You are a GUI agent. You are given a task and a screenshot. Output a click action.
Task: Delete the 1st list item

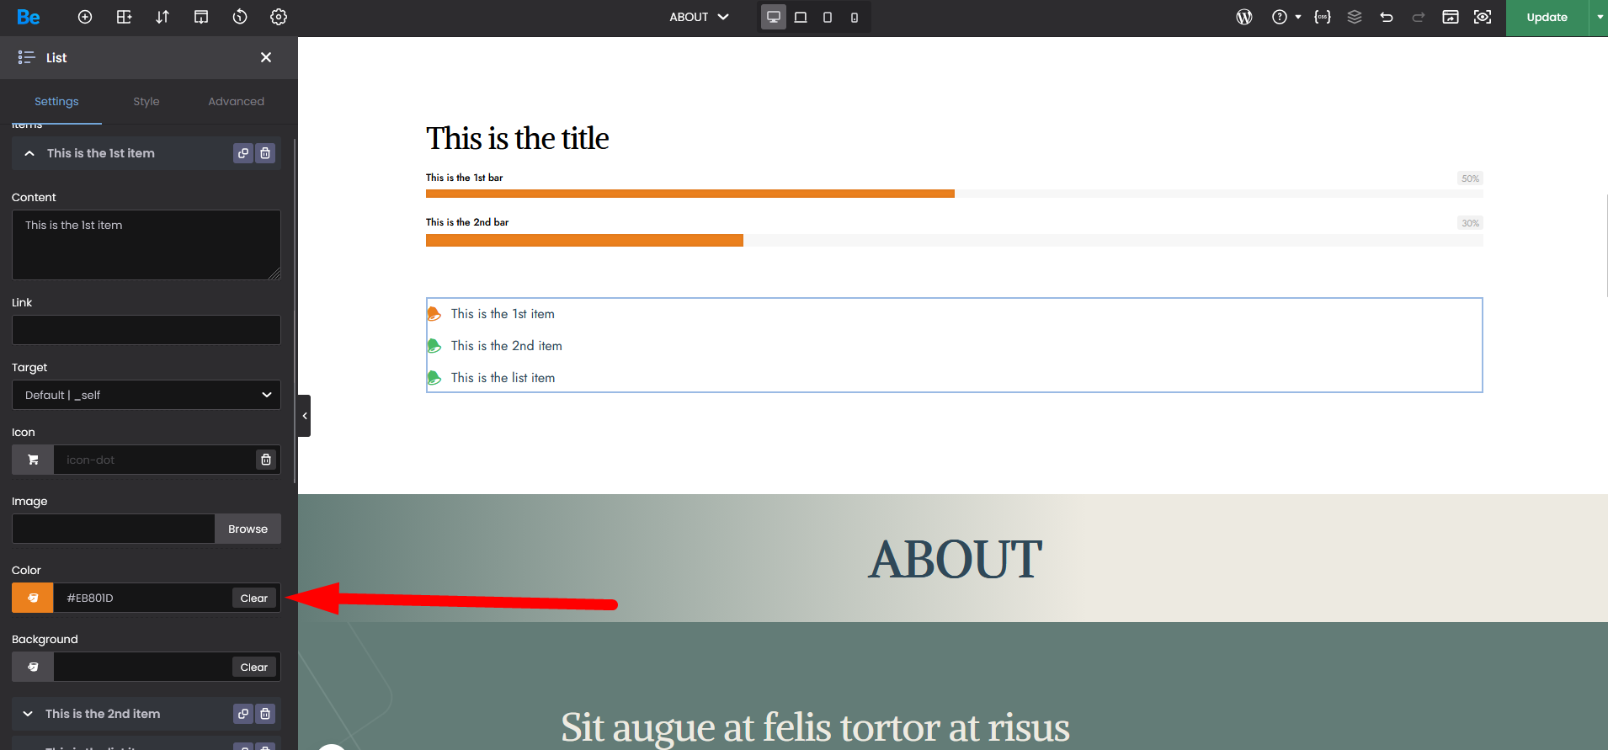pos(265,153)
